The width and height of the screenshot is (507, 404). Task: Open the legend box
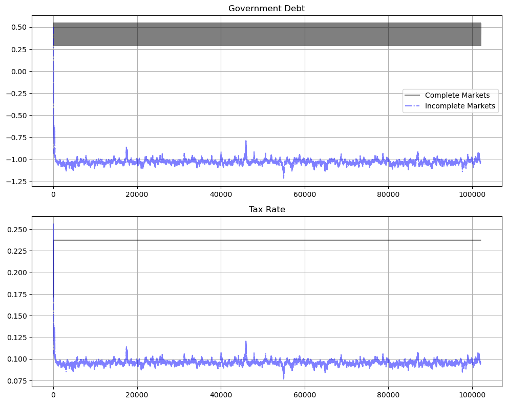coord(456,101)
